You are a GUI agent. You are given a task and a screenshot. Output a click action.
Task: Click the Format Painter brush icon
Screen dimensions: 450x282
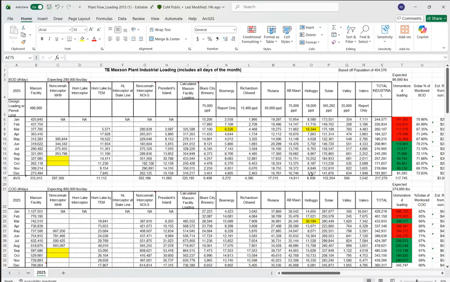pyautogui.click(x=23, y=42)
